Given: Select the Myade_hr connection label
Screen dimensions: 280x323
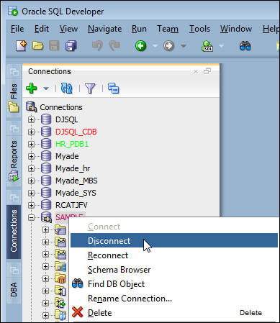Looking at the screenshot, I should 73,168.
